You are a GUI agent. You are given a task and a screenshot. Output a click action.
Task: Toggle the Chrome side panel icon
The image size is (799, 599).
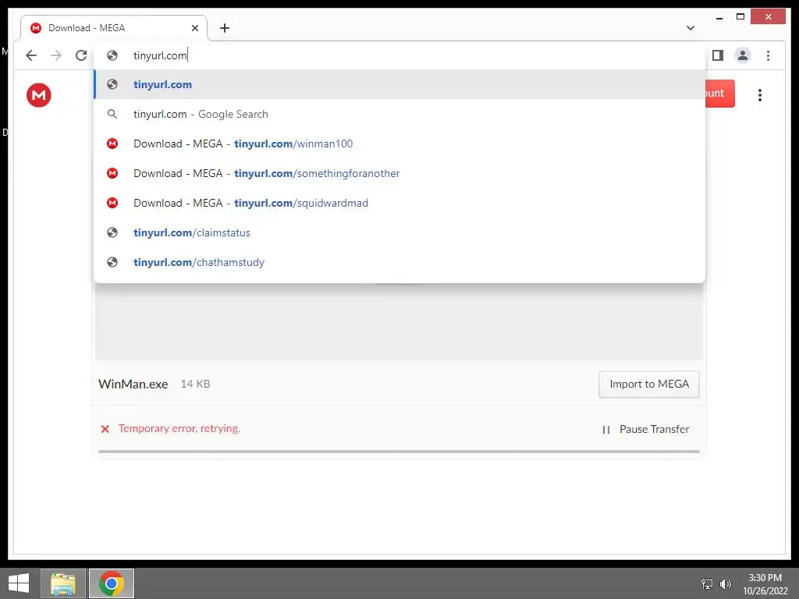[x=718, y=55]
